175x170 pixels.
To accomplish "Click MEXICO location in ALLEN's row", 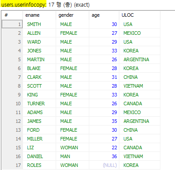I will click(x=140, y=33).
